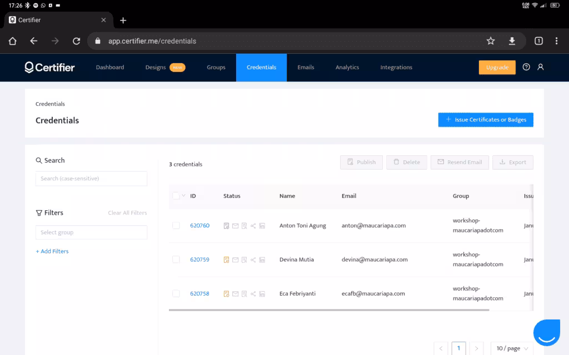The height and width of the screenshot is (355, 569).
Task: Expand selection dropdown arrow beside header checkbox
Action: click(x=183, y=196)
